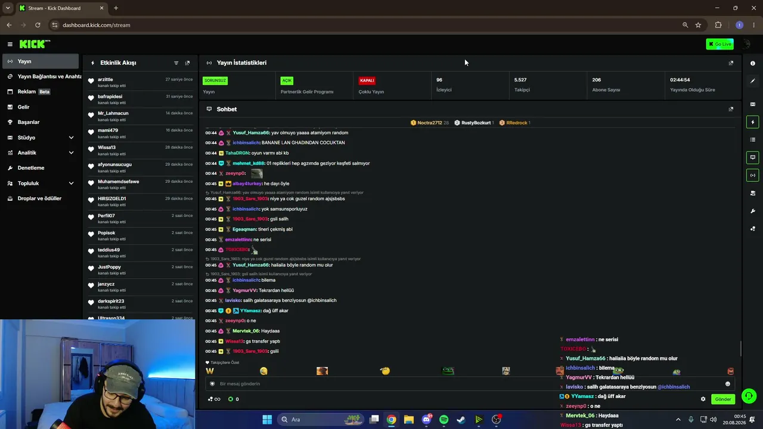Select the Yayın item in left navigation
This screenshot has width=763, height=429.
point(41,61)
